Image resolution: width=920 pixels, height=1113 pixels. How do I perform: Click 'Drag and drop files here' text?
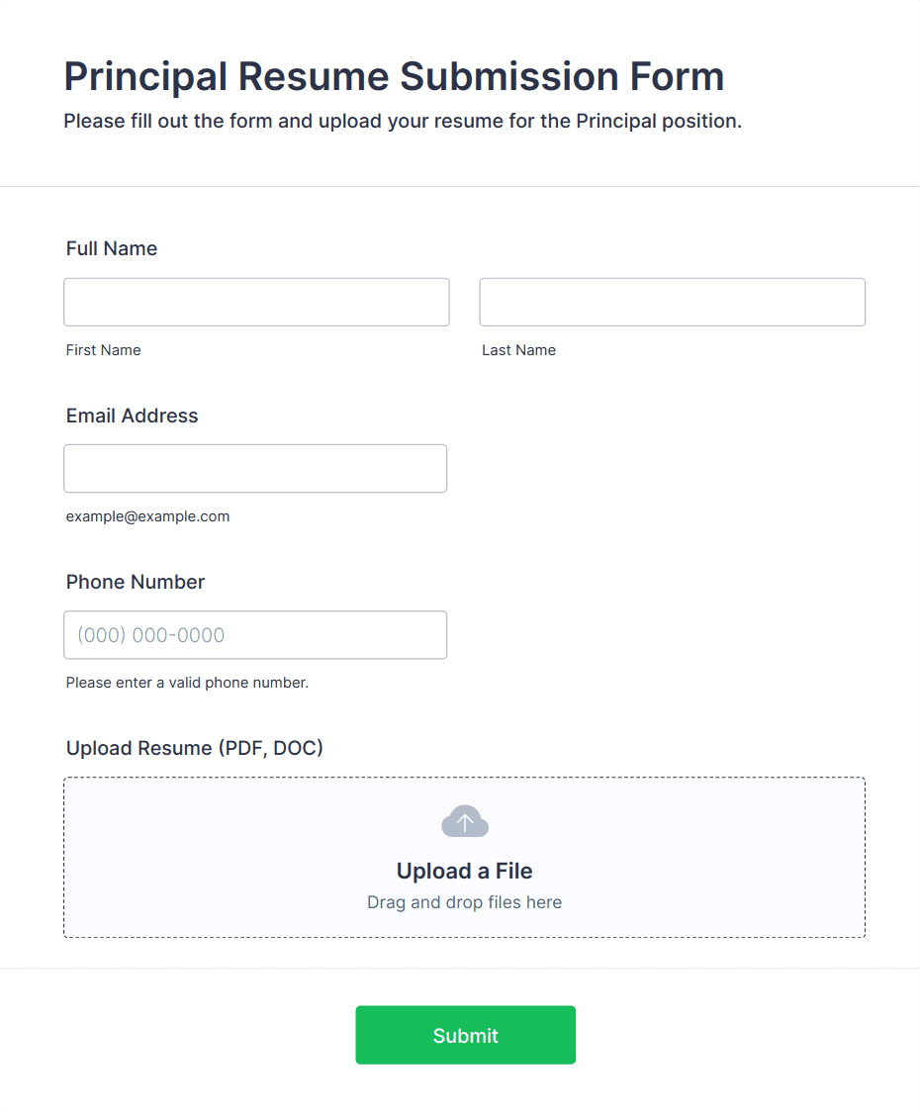tap(464, 902)
